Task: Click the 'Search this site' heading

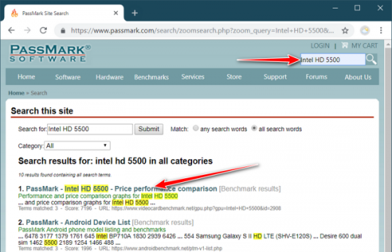Action: tap(42, 111)
